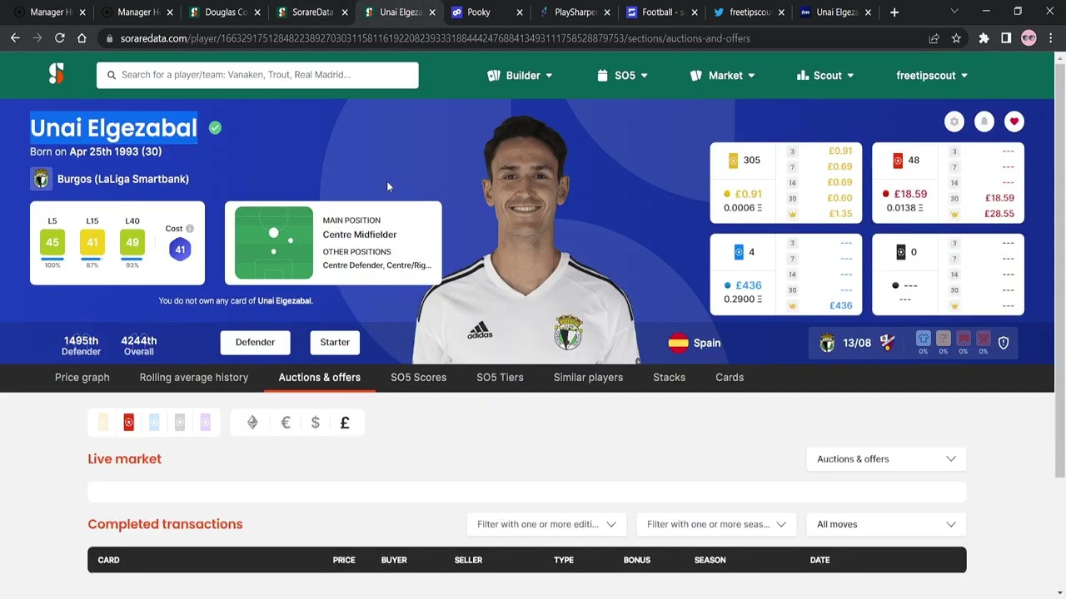Open the settings gear above price cards
The image size is (1066, 599).
pos(954,121)
